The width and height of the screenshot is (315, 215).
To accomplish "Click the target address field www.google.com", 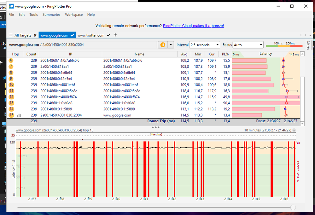I will 83,44.
